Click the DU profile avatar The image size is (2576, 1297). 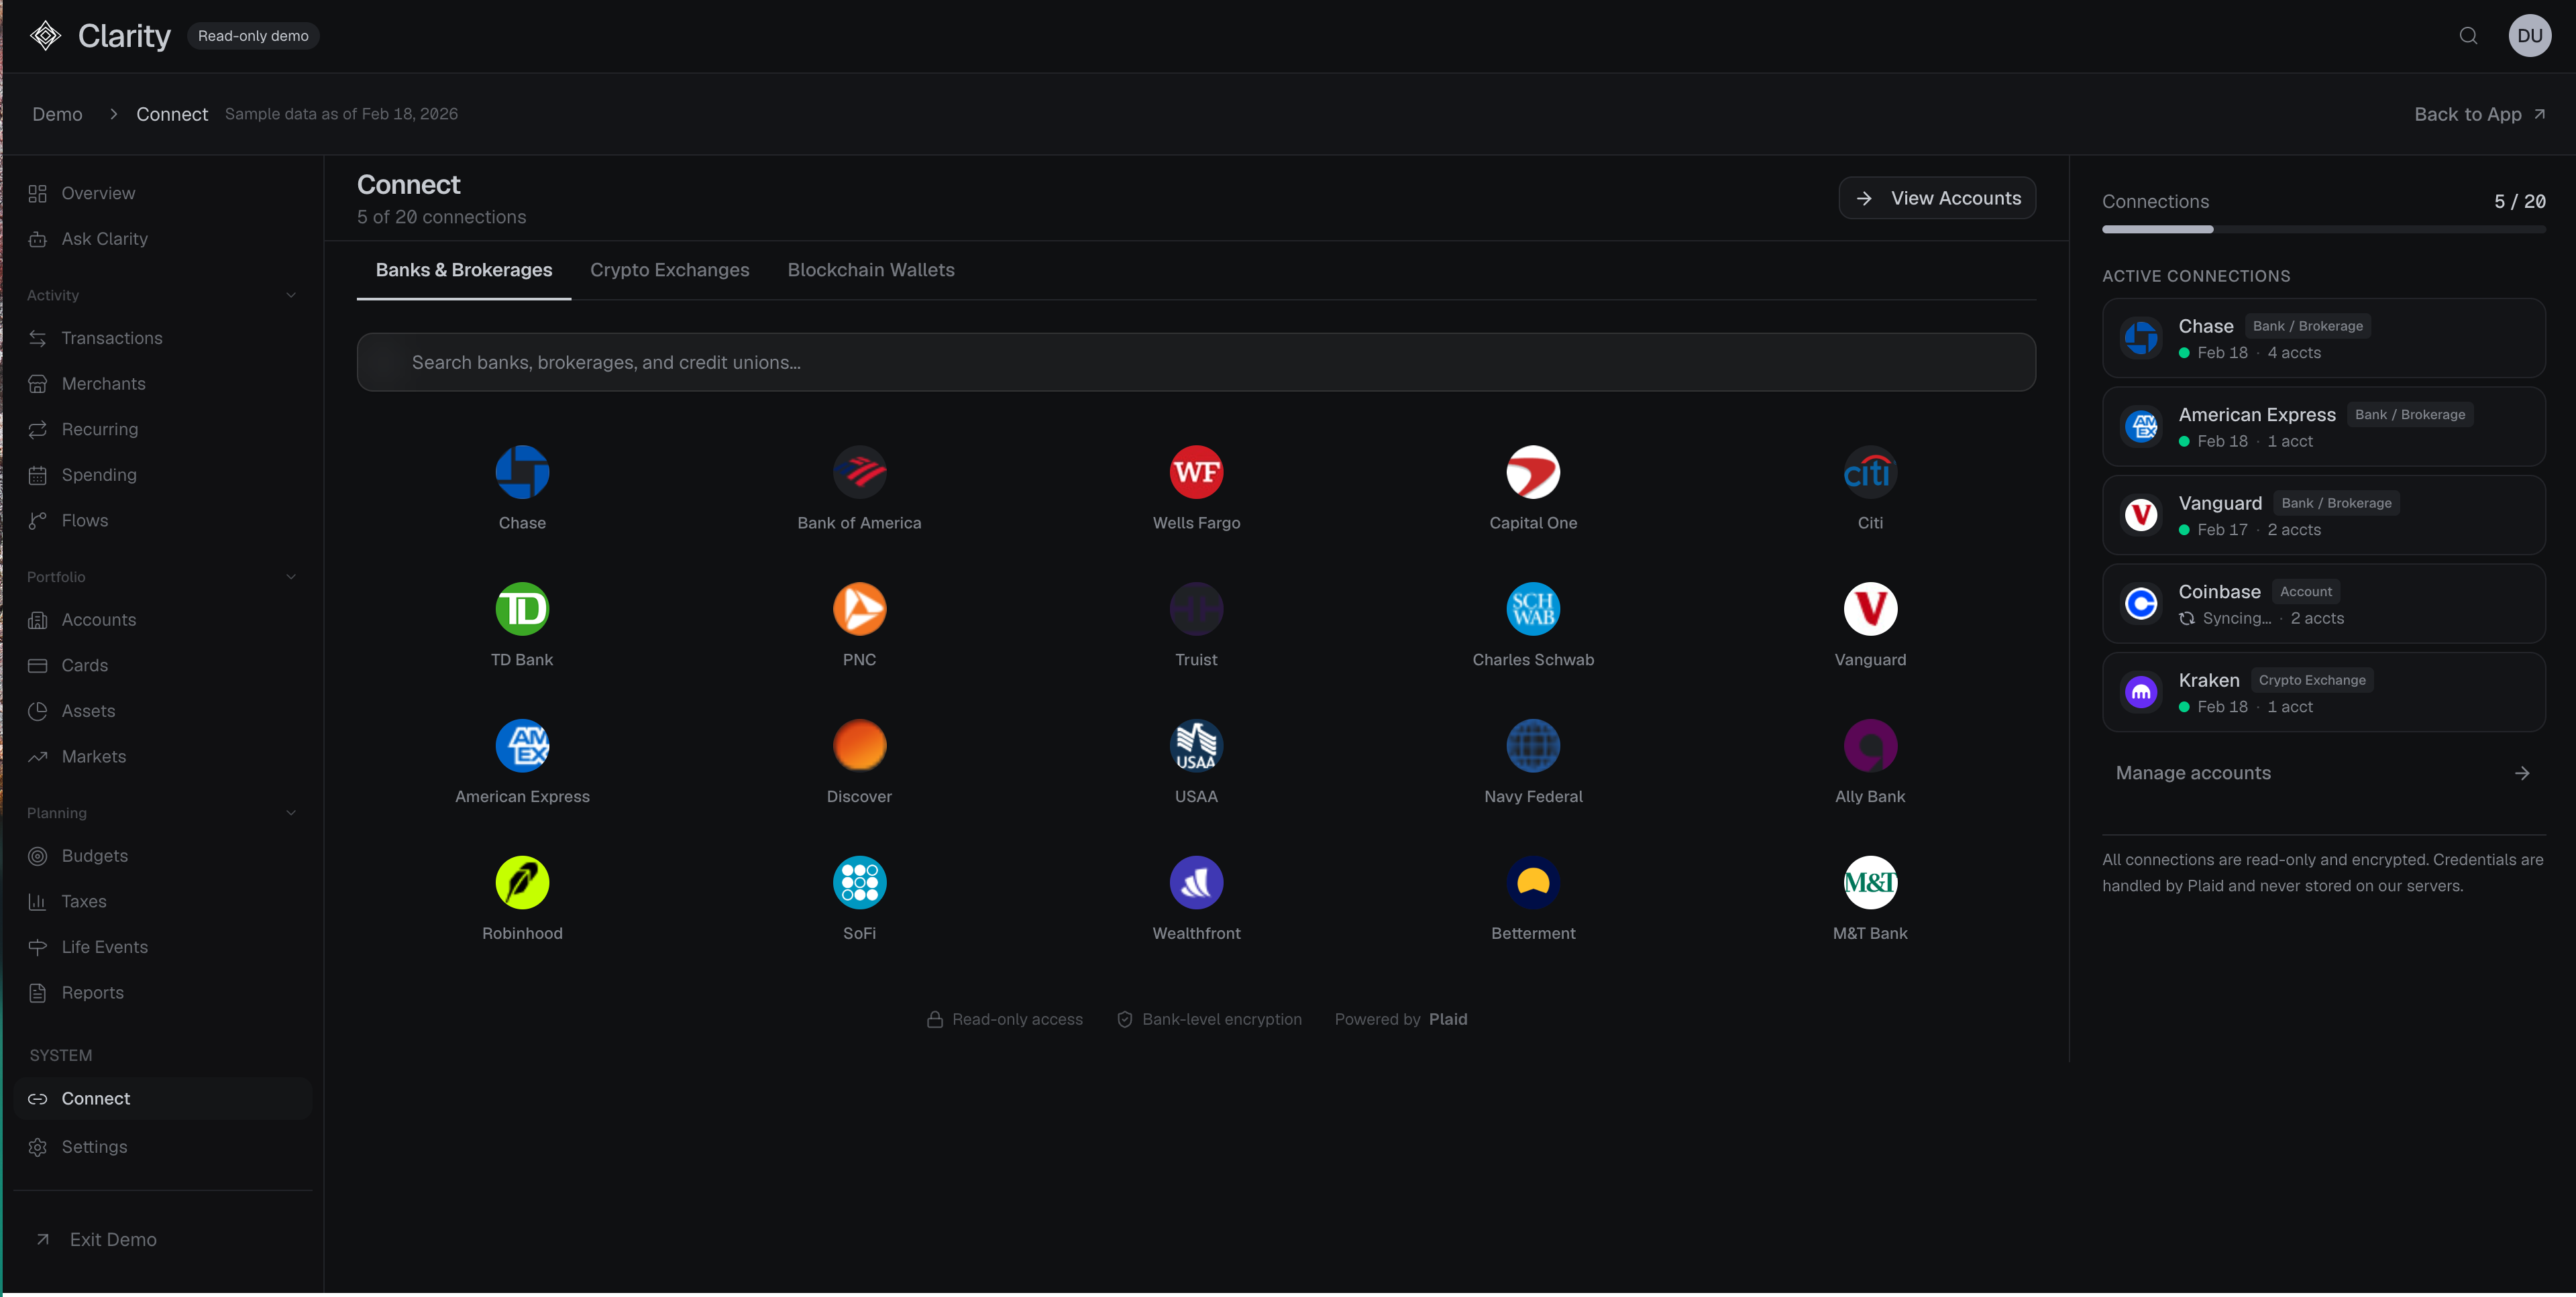2530,35
